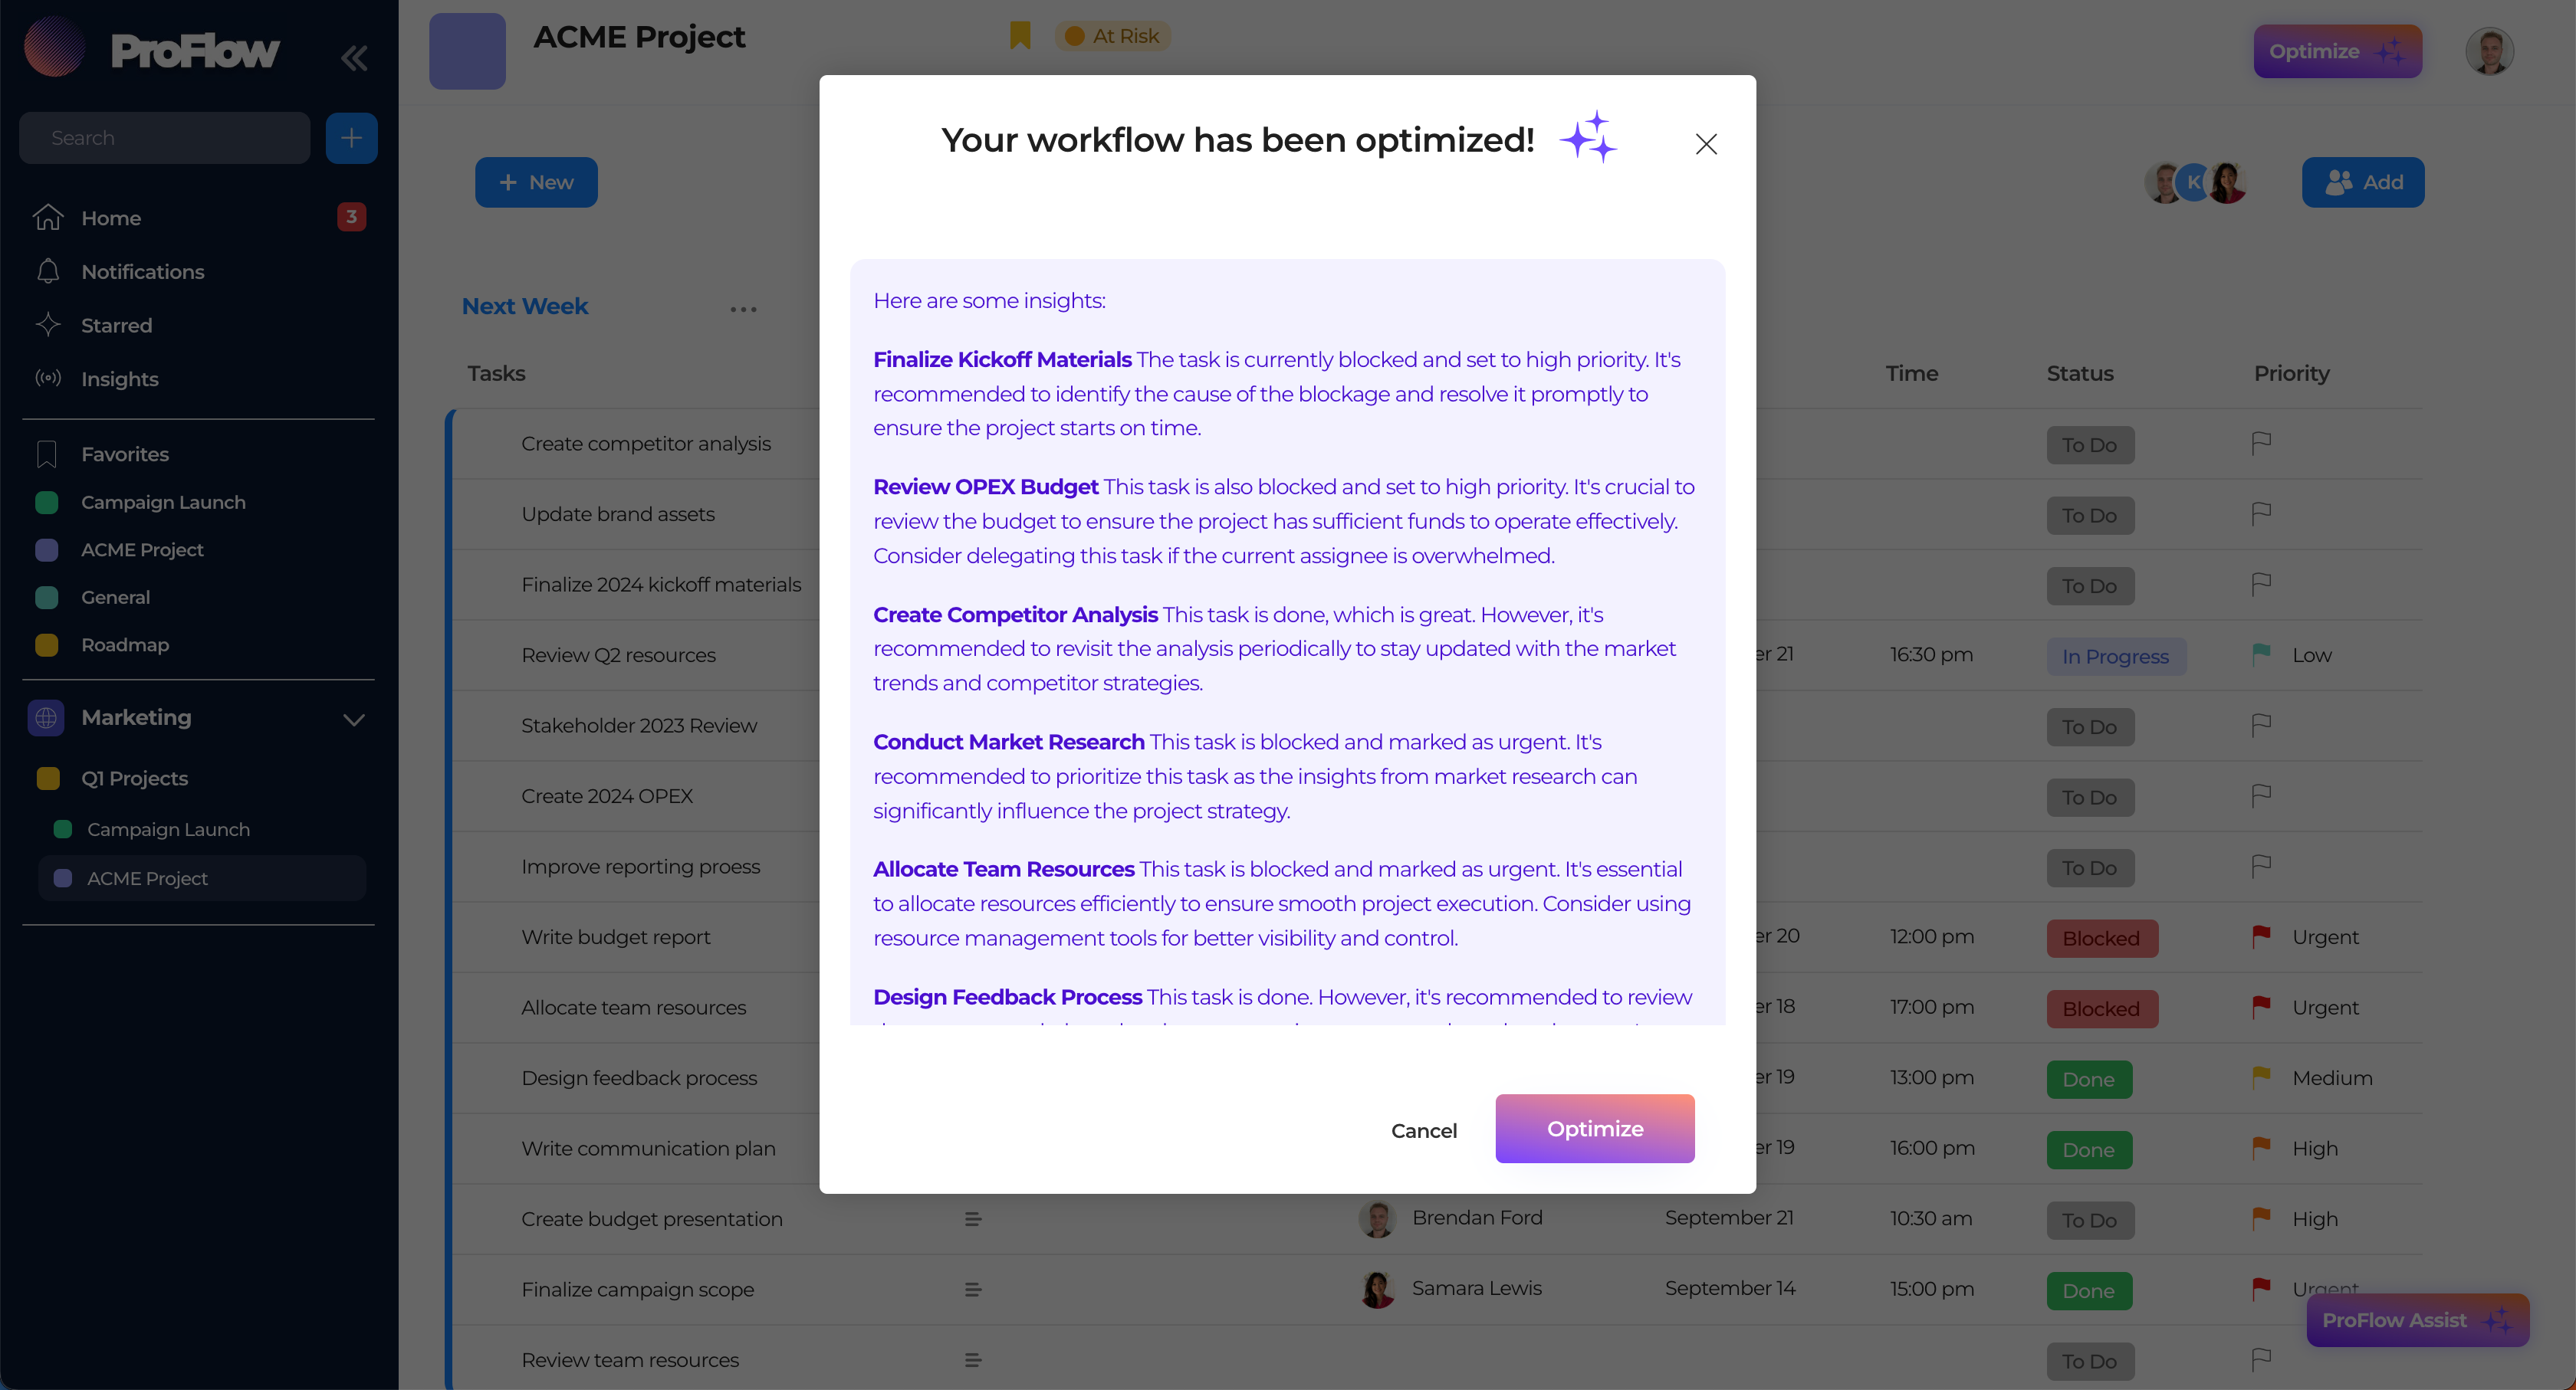Toggle the priority flag on Write budget report
Image resolution: width=2576 pixels, height=1390 pixels.
point(2261,936)
